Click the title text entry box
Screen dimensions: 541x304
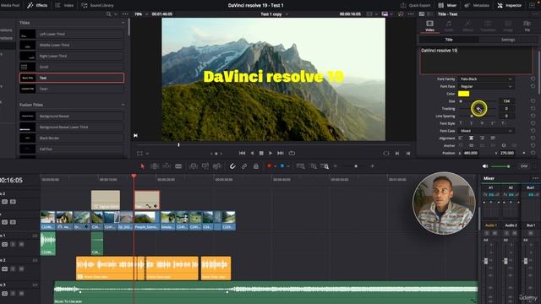[x=476, y=61]
